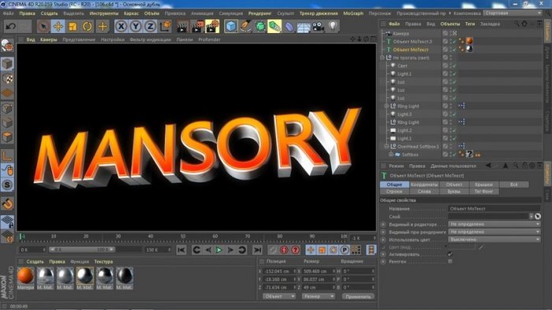Open the Видимый при рендеринге dropdown
This screenshot has height=310, width=552.
pyautogui.click(x=494, y=232)
